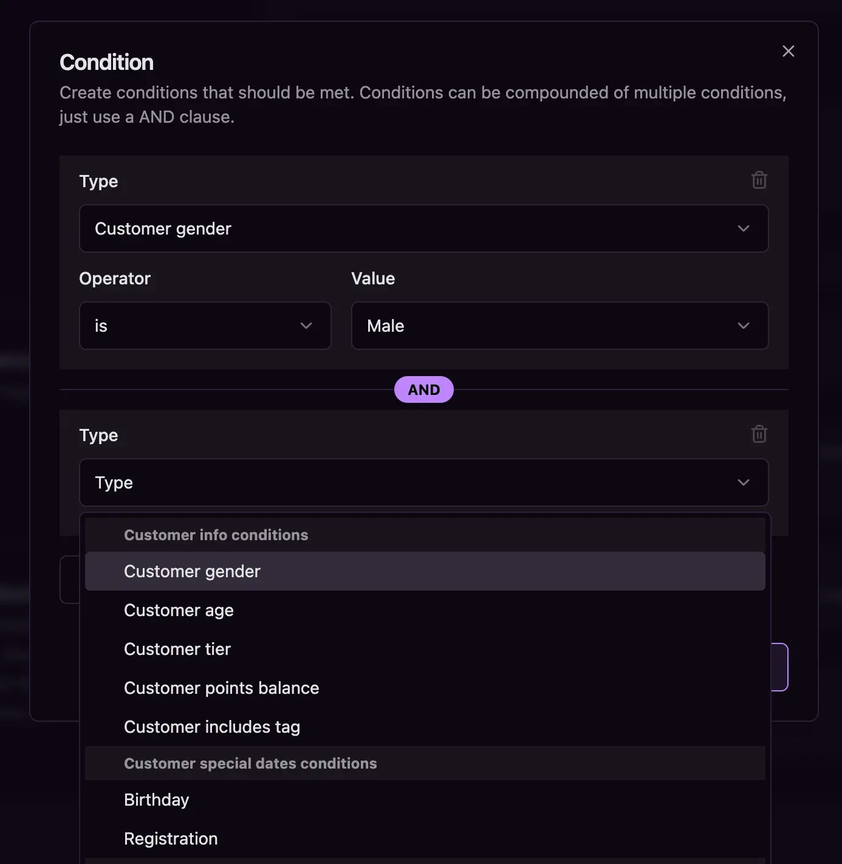Select Customer points balance option
Image resolution: width=842 pixels, height=864 pixels.
click(x=221, y=688)
